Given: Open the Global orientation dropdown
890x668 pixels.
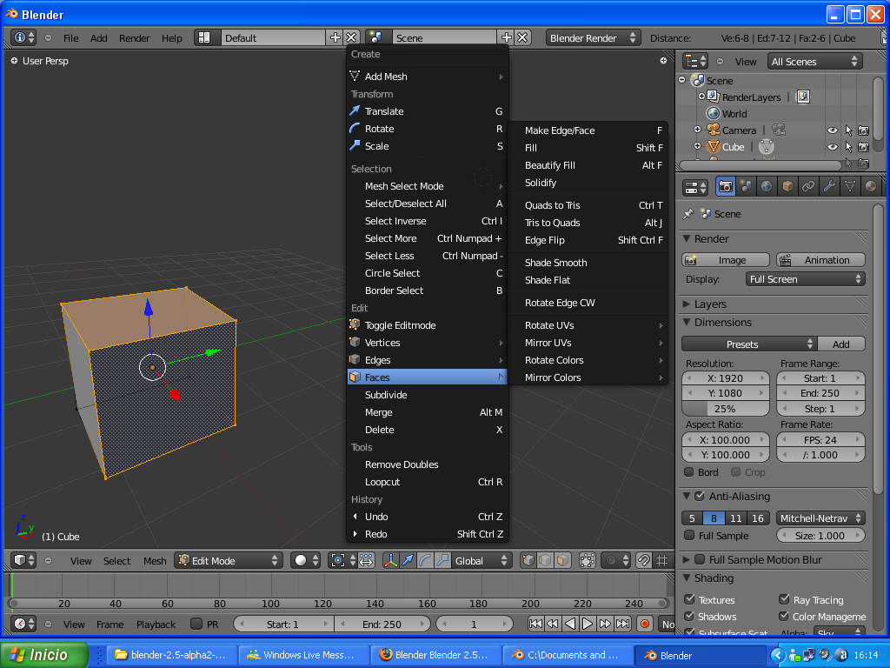Looking at the screenshot, I should 482,561.
